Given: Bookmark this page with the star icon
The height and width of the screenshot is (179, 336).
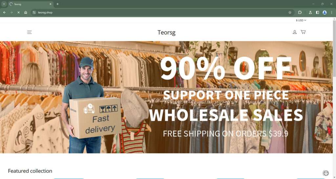Looking at the screenshot, I should coord(290,12).
